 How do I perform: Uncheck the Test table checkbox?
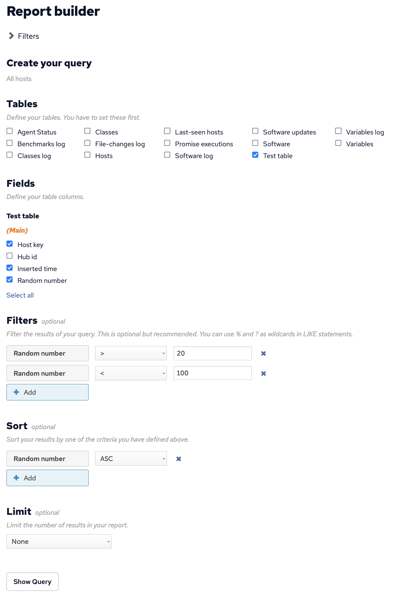[255, 155]
